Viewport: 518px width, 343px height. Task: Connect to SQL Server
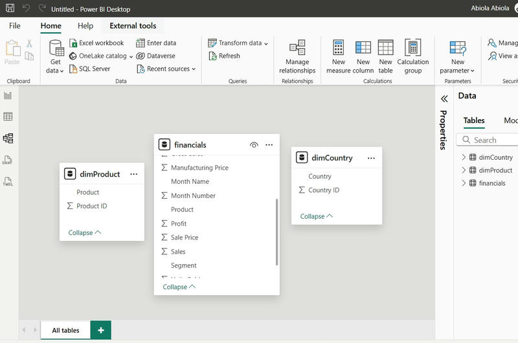[x=89, y=69]
